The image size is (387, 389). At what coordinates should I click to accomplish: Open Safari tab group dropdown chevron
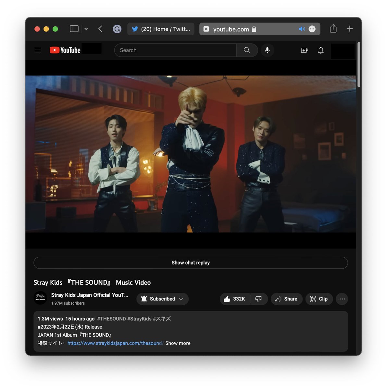pos(86,29)
